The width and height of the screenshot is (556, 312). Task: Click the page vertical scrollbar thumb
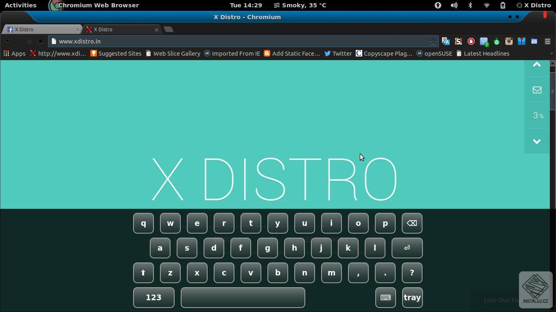tap(552, 91)
